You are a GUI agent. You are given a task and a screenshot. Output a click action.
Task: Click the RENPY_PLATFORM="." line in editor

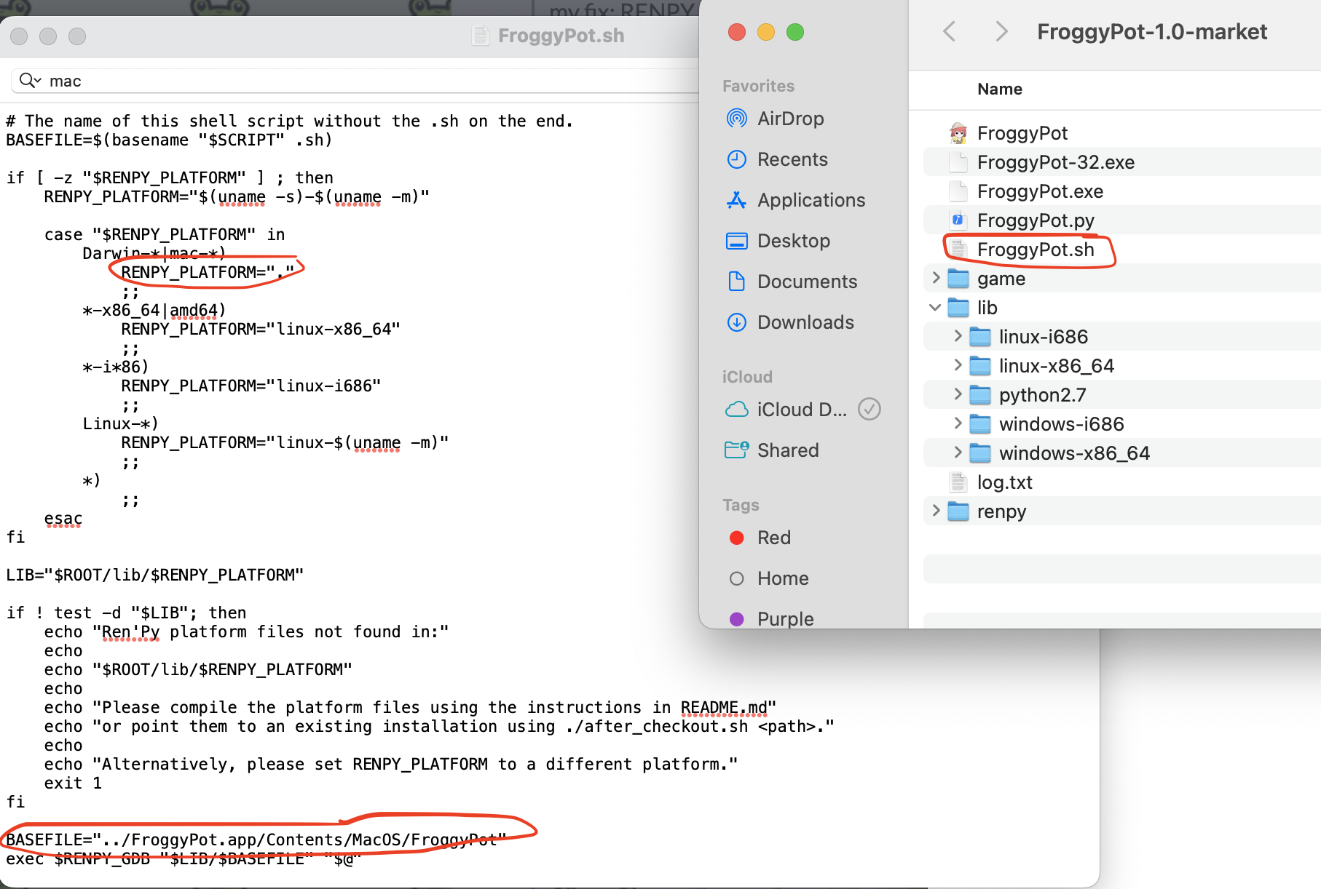208,272
